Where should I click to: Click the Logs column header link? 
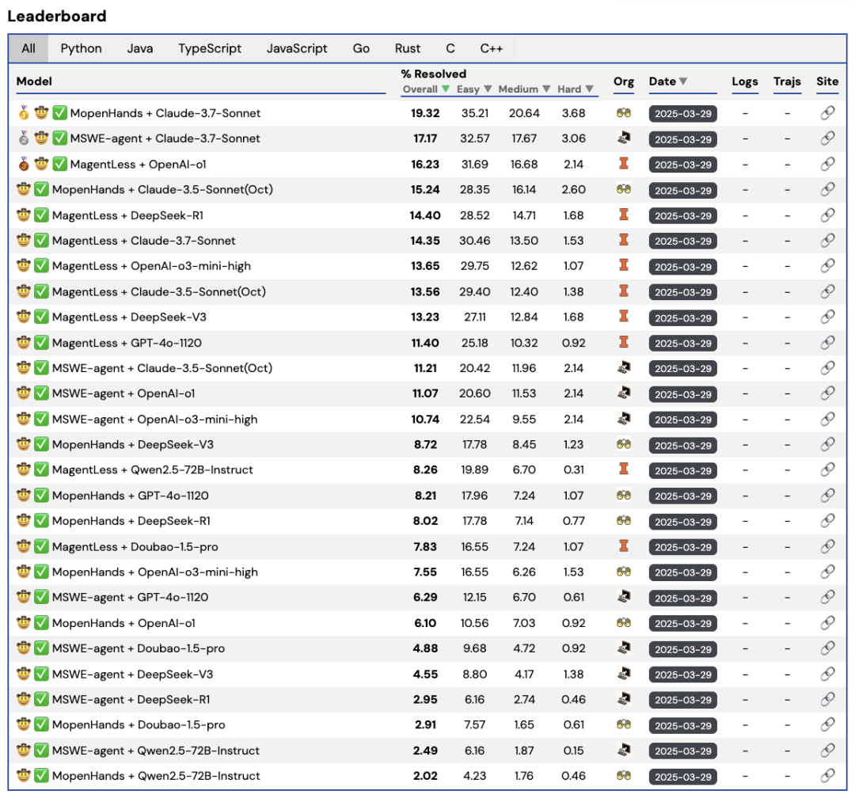click(744, 82)
